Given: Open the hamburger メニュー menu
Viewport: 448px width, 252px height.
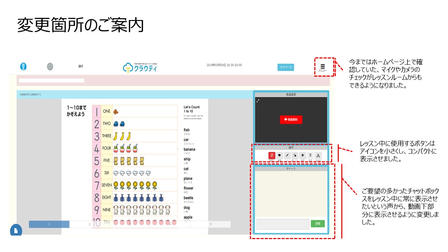Looking at the screenshot, I should [x=323, y=67].
